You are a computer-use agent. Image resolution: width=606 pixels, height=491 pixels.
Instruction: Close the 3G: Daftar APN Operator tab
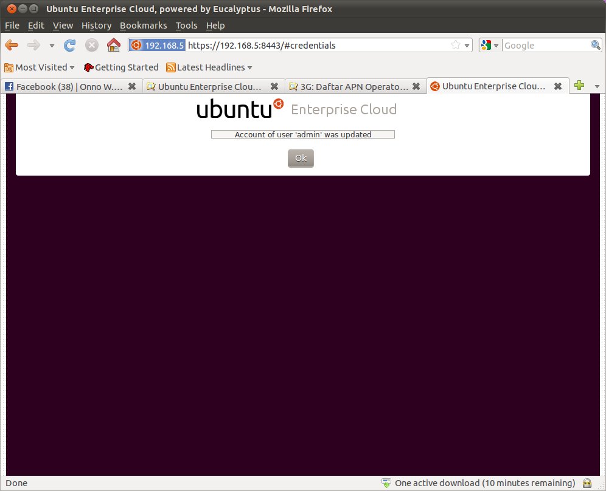[416, 86]
